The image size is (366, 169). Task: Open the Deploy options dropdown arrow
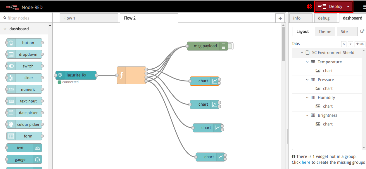click(x=348, y=7)
